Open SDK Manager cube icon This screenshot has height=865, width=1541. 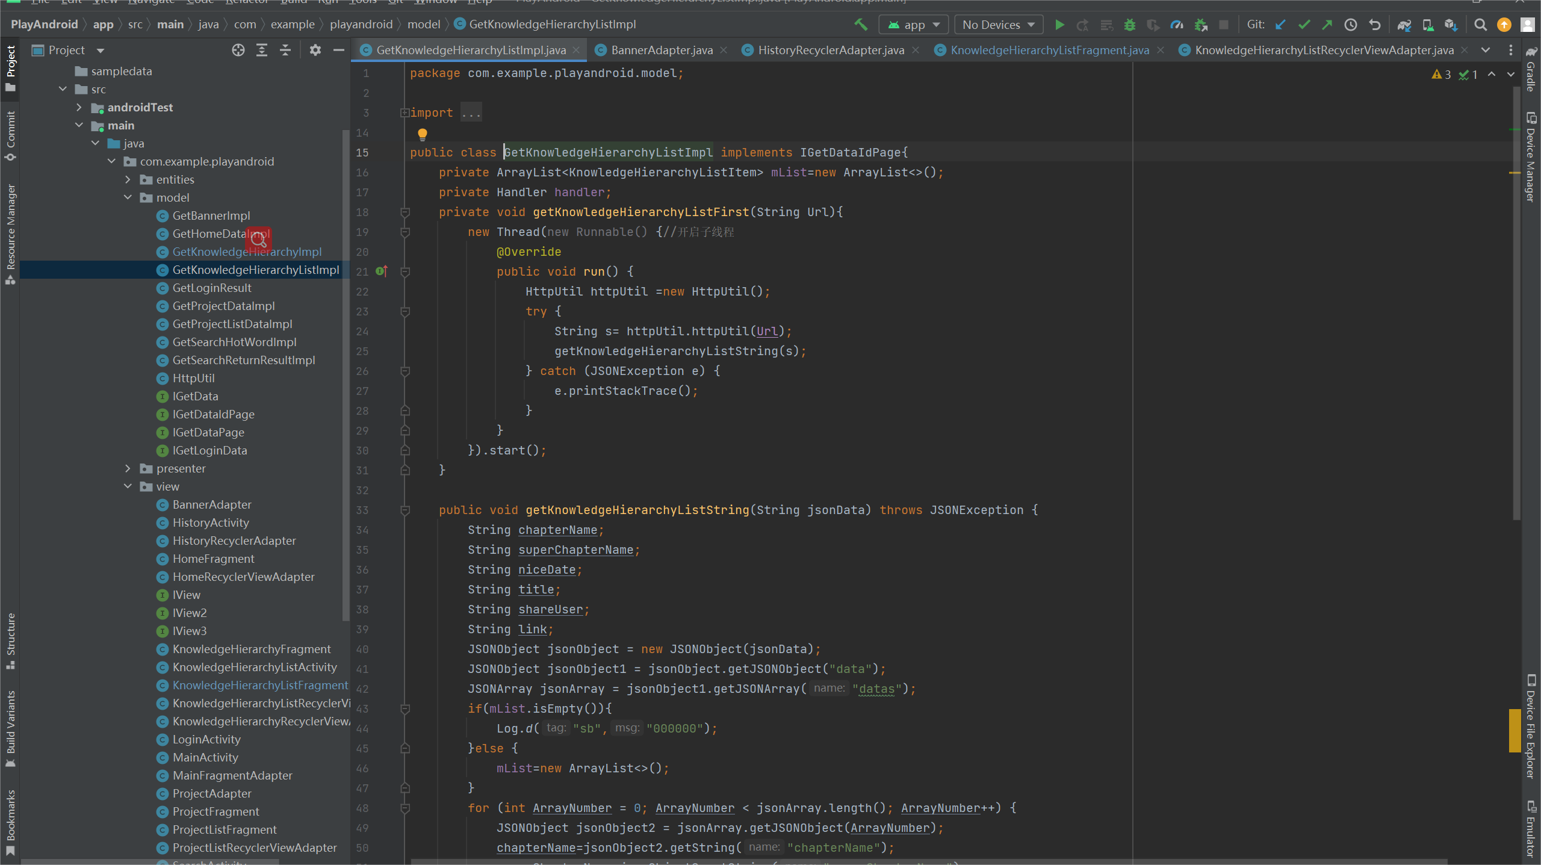pyautogui.click(x=1450, y=25)
